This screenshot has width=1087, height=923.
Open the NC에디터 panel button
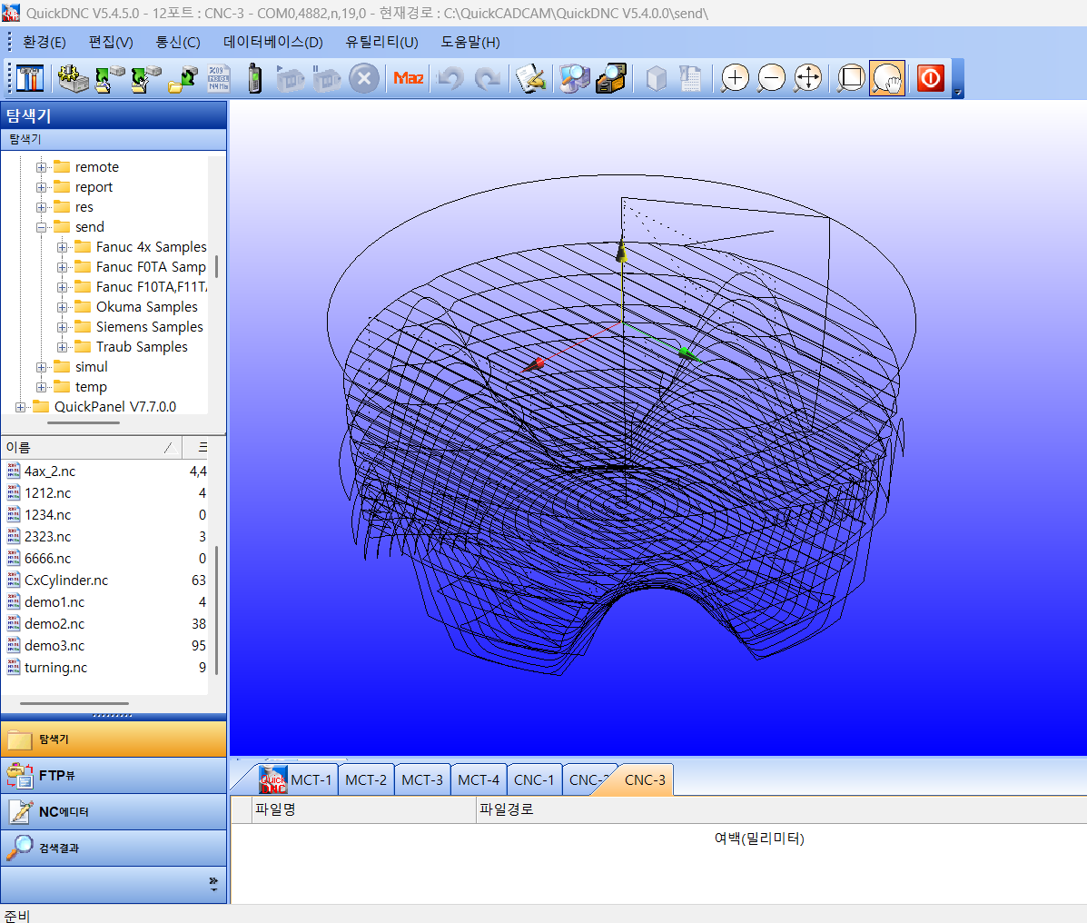point(114,812)
